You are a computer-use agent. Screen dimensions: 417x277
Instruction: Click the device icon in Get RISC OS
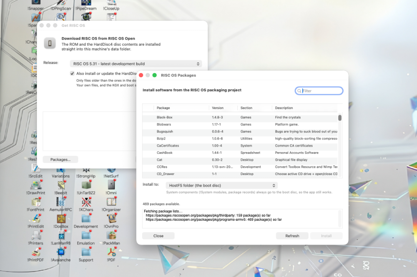[50, 43]
